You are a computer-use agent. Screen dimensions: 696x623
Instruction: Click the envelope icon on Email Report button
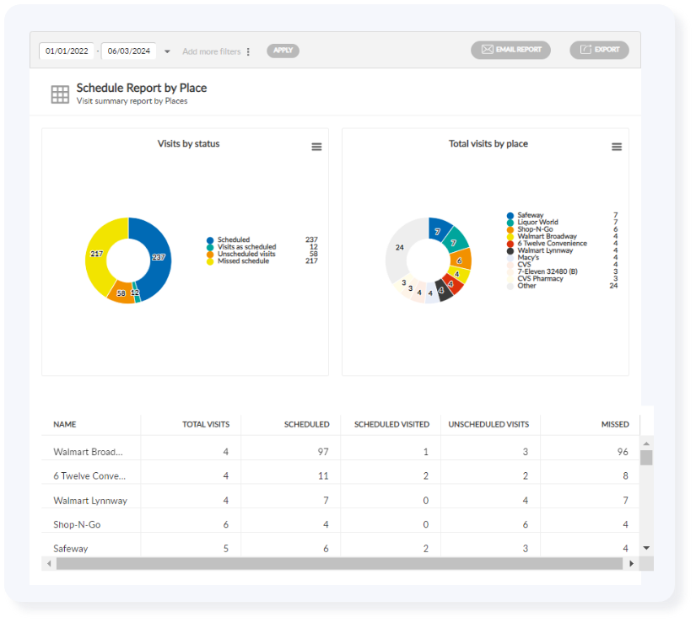point(487,48)
